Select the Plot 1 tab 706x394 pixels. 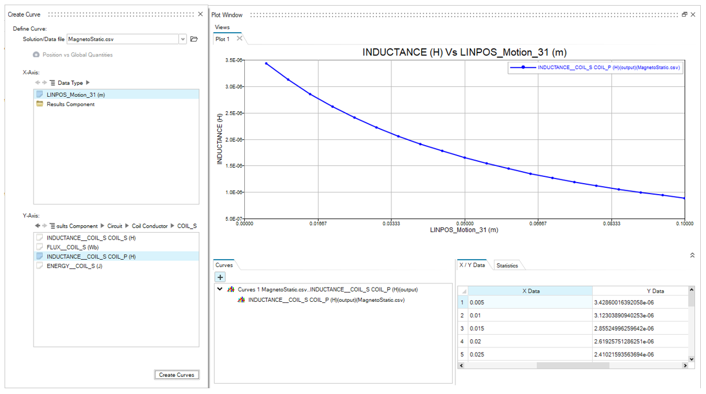223,39
